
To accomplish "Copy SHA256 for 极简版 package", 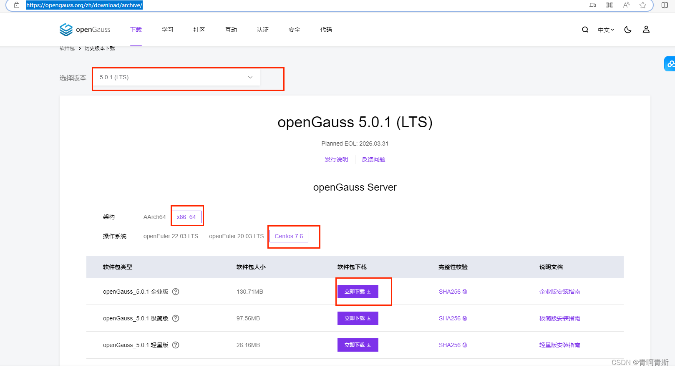I will (465, 318).
